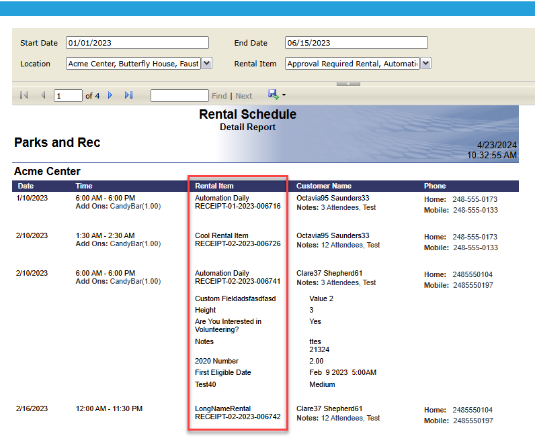Click the Start Date field
The image size is (535, 440).
137,43
